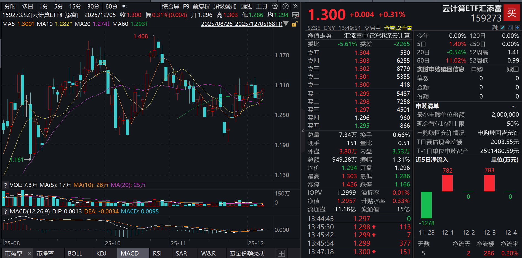
Task: Click the >> overflow chevron in the toolbar
Action: coord(295,6)
